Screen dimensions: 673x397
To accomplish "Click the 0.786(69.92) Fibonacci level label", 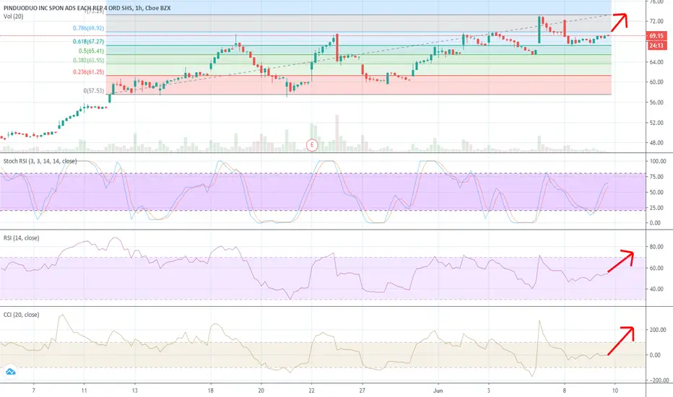I will (x=88, y=28).
